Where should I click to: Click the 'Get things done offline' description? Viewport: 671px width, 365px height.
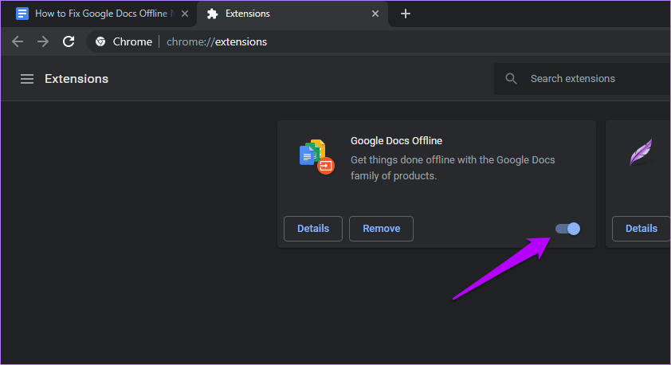coord(453,167)
